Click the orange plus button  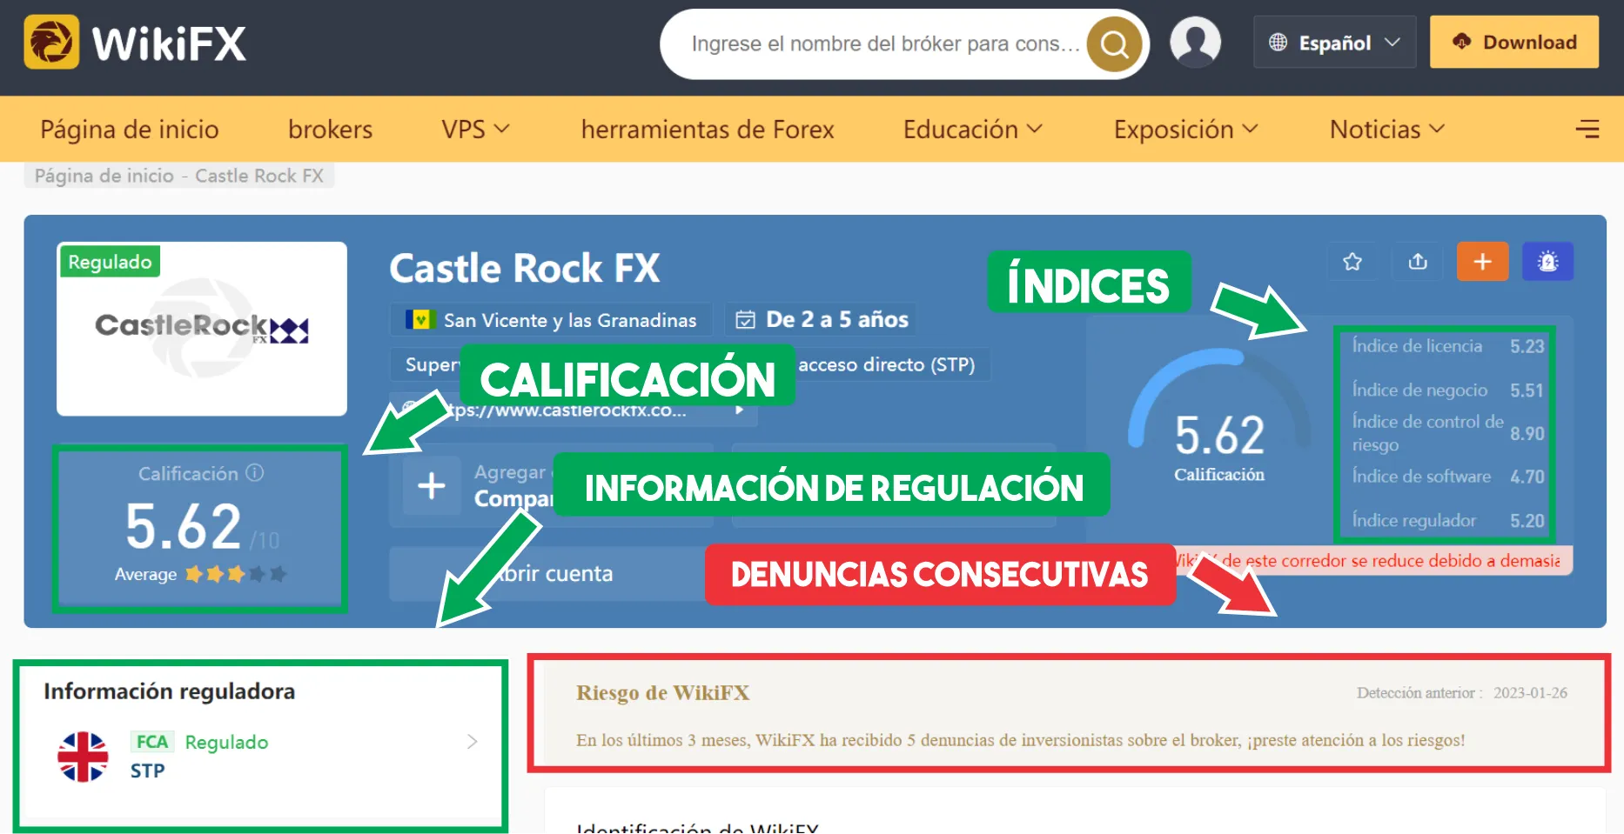[1482, 261]
